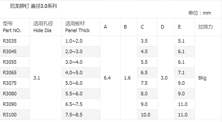Select the 7.5~8.5 panel thickness cell
Viewport: 222px width, 122px height.
point(74,115)
